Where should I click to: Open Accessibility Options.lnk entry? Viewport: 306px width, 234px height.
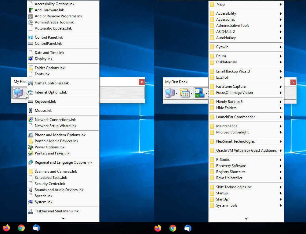pos(63,4)
